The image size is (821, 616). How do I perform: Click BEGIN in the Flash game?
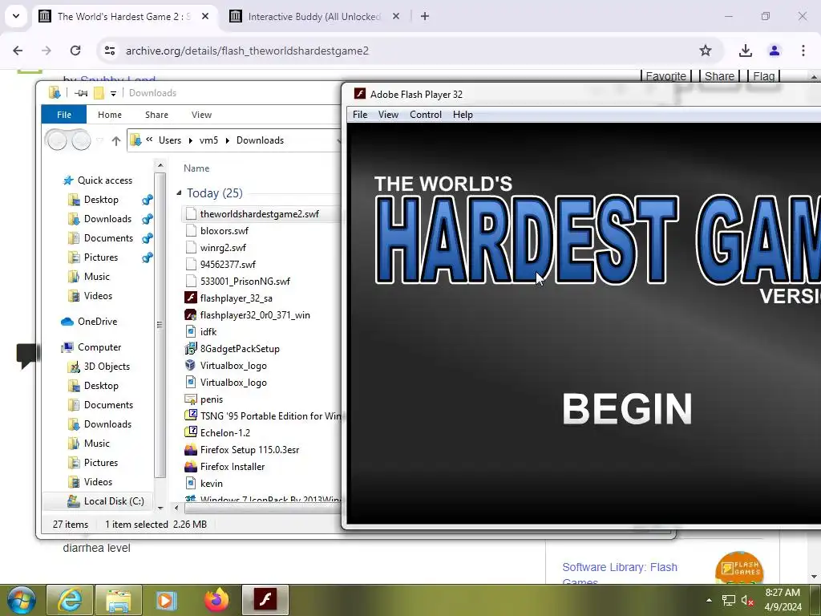point(627,409)
